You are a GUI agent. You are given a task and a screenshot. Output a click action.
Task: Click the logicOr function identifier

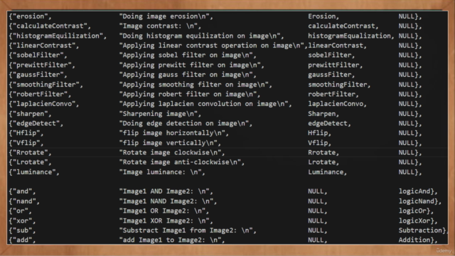pos(412,210)
